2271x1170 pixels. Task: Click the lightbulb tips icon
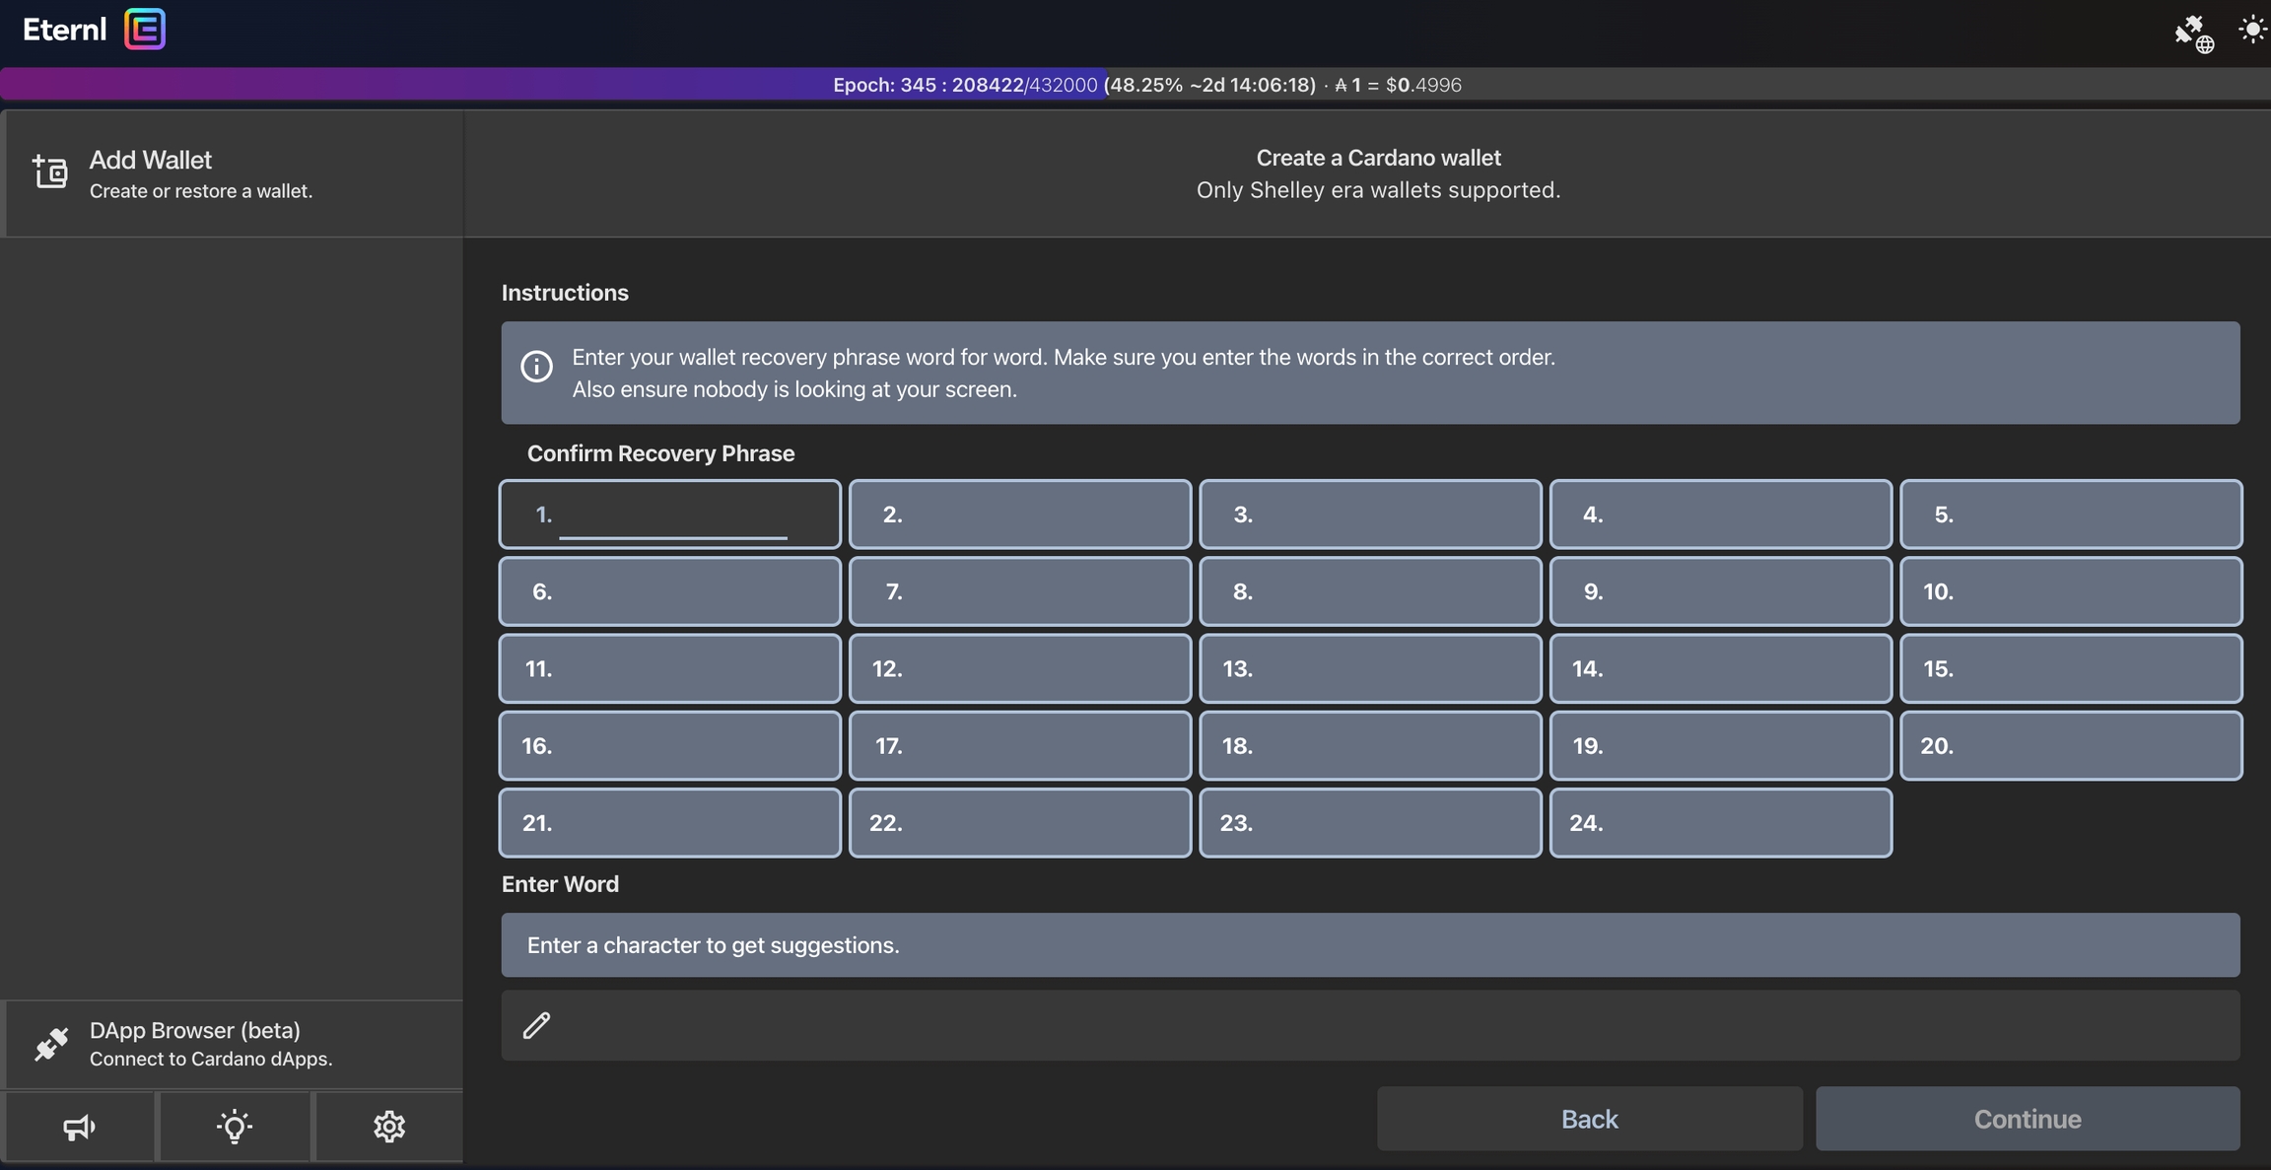pos(235,1127)
